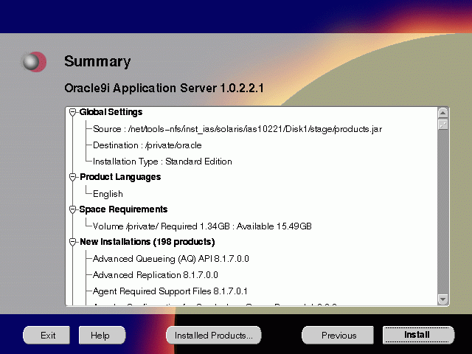The height and width of the screenshot is (354, 472).
Task: Click the Space Requirements heading
Action: (123, 209)
